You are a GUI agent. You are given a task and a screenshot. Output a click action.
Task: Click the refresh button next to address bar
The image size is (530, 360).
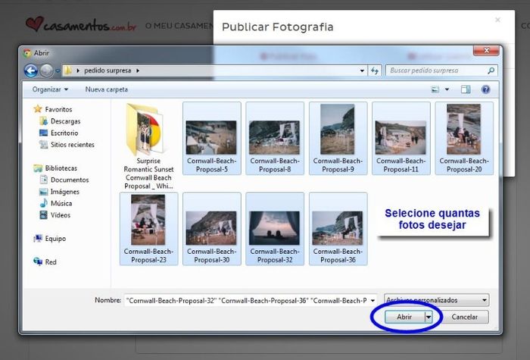[x=375, y=70]
